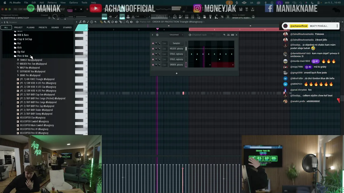
Task: Click the piano roll stamp icon
Action: pos(91,22)
